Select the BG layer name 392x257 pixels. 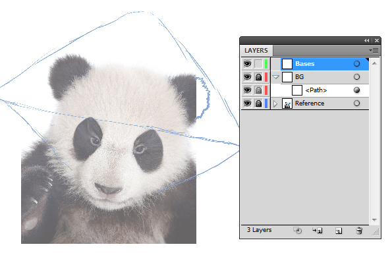click(299, 77)
